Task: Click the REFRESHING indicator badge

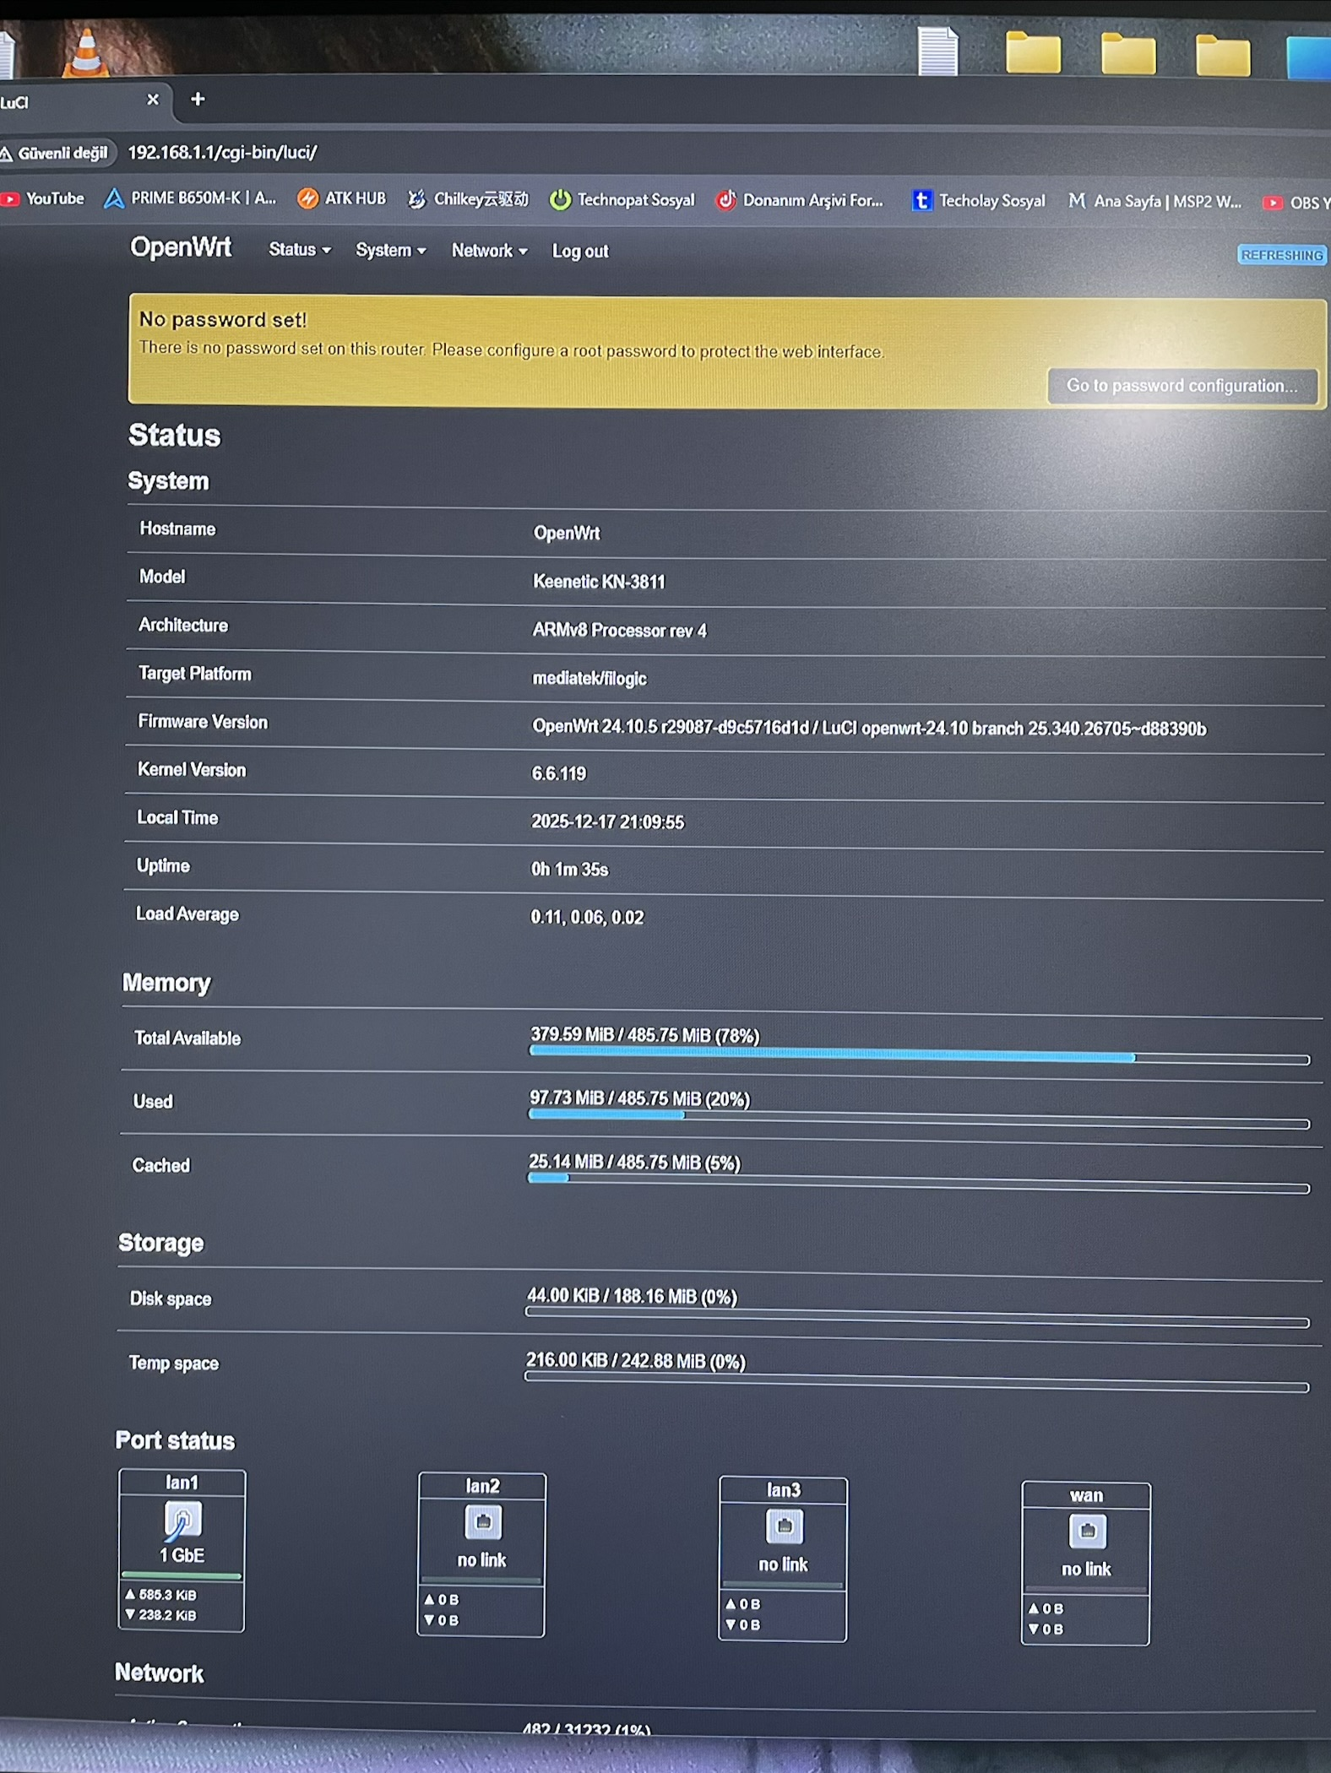Action: pyautogui.click(x=1281, y=255)
